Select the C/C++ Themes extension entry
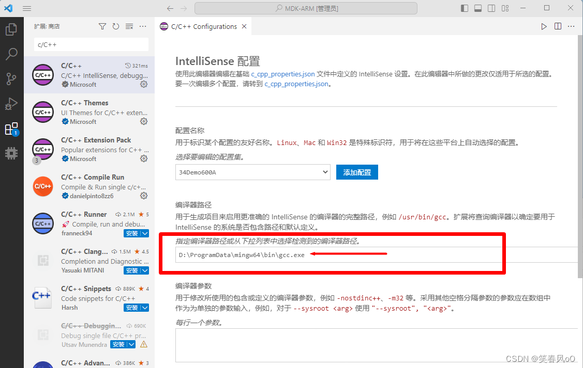 [89, 112]
